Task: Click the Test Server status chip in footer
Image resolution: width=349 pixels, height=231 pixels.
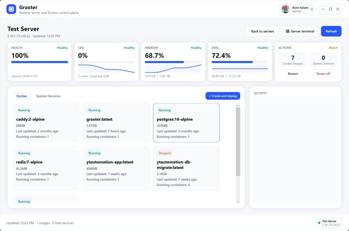Action: pos(329,223)
